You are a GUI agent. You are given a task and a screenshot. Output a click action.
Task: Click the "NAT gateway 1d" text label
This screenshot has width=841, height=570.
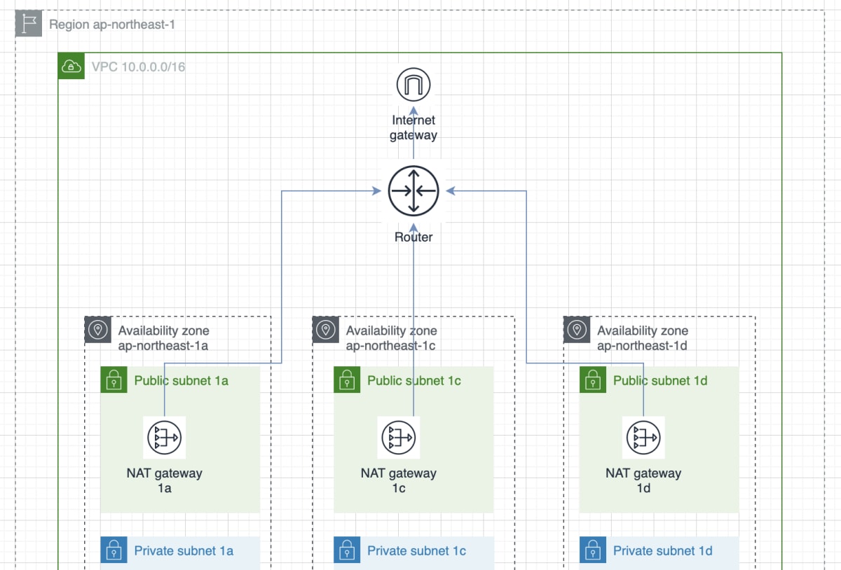click(643, 480)
